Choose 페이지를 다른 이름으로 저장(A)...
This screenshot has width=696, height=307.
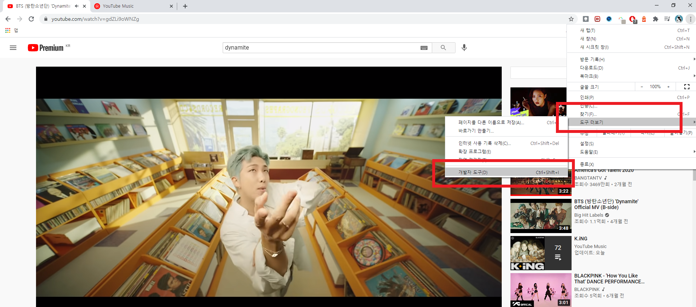(506, 122)
